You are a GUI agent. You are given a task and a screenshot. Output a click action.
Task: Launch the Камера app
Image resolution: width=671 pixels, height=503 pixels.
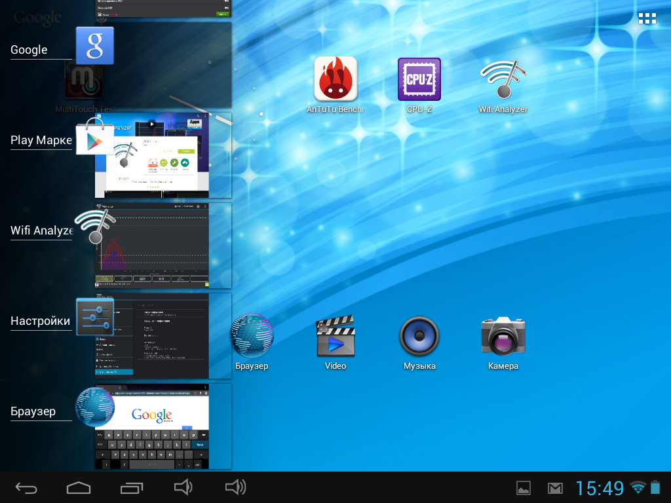pyautogui.click(x=503, y=335)
